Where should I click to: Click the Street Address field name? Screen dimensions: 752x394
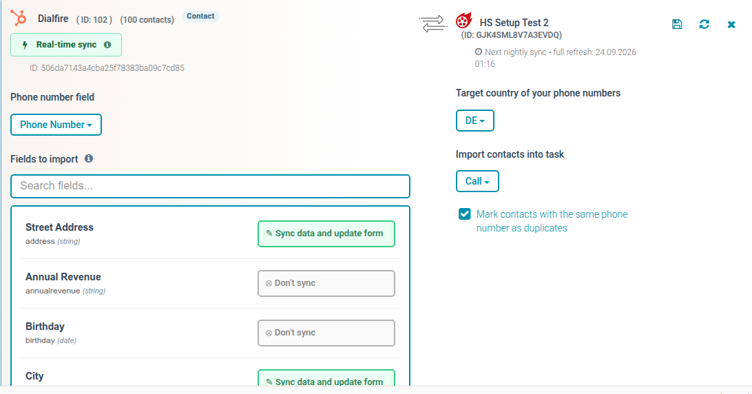point(59,227)
